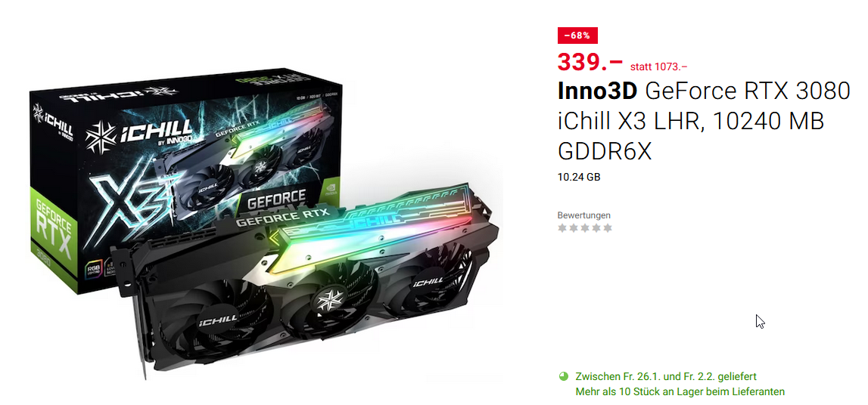Click the red 339.– sale price

590,61
